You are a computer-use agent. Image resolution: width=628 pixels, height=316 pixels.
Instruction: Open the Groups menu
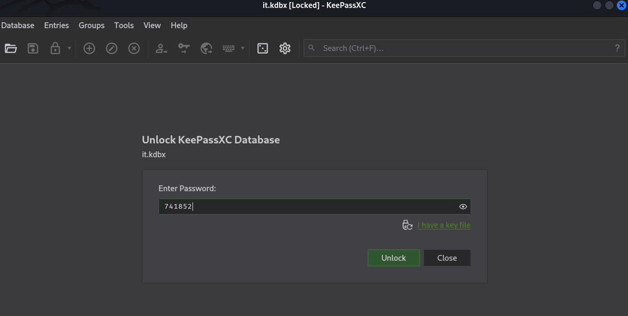click(91, 25)
